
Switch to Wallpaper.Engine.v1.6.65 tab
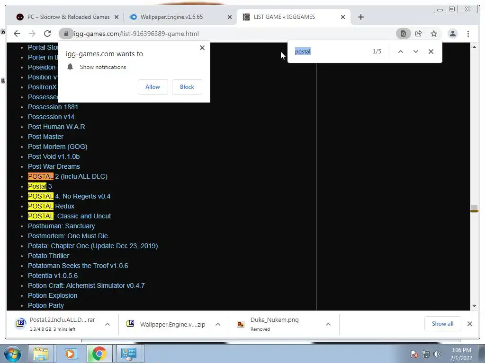(171, 17)
